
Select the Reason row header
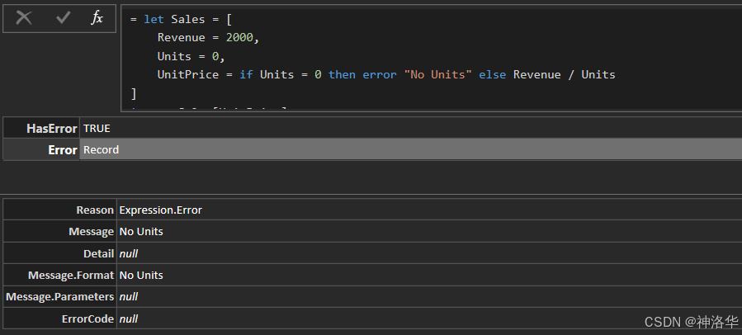click(x=59, y=210)
